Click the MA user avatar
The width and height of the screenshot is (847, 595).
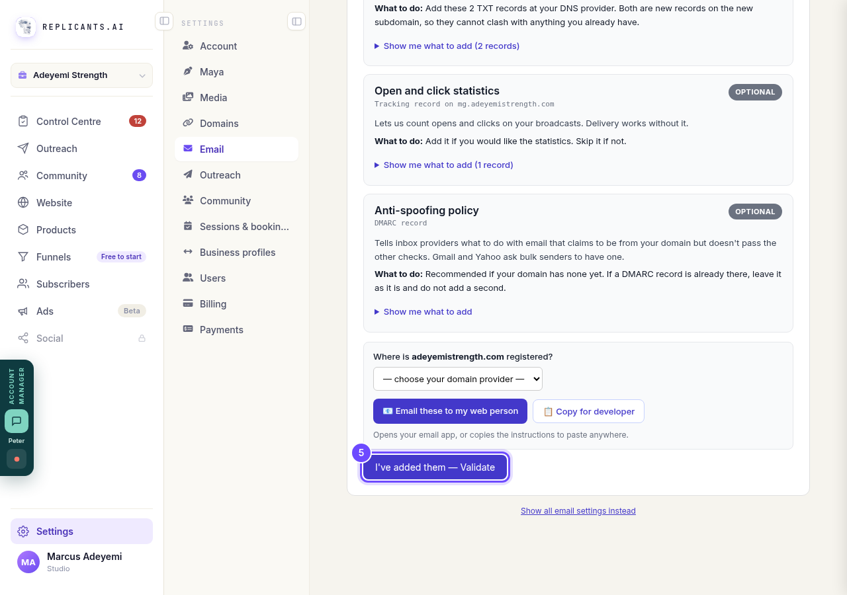pyautogui.click(x=28, y=562)
